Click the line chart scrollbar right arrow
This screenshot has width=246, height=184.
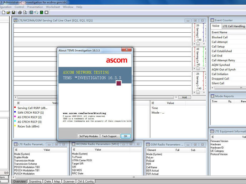[x=176, y=97]
